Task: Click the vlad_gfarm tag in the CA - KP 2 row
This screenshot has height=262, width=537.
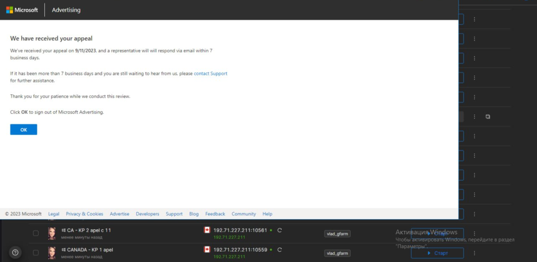Action: coord(337,234)
